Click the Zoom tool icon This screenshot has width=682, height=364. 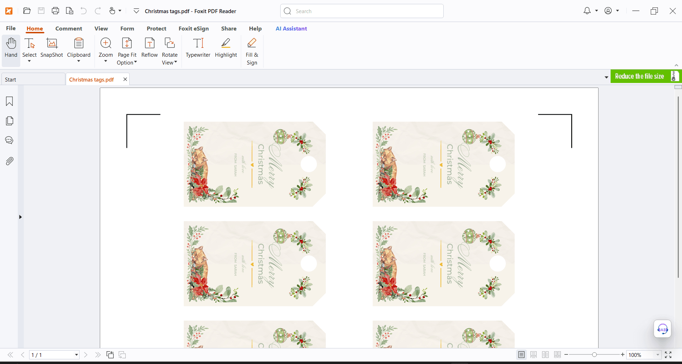point(106,47)
